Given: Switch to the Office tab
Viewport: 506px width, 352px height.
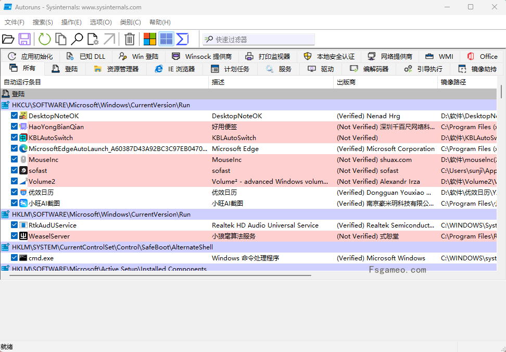Looking at the screenshot, I should click(482, 56).
